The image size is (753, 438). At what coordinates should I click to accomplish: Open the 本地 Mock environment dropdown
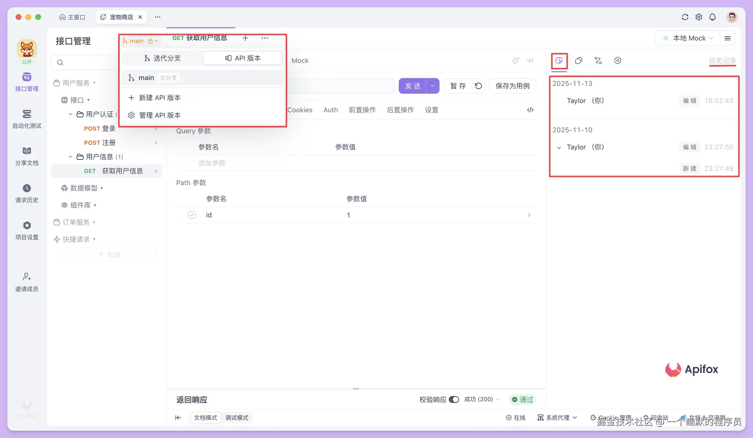tap(687, 38)
